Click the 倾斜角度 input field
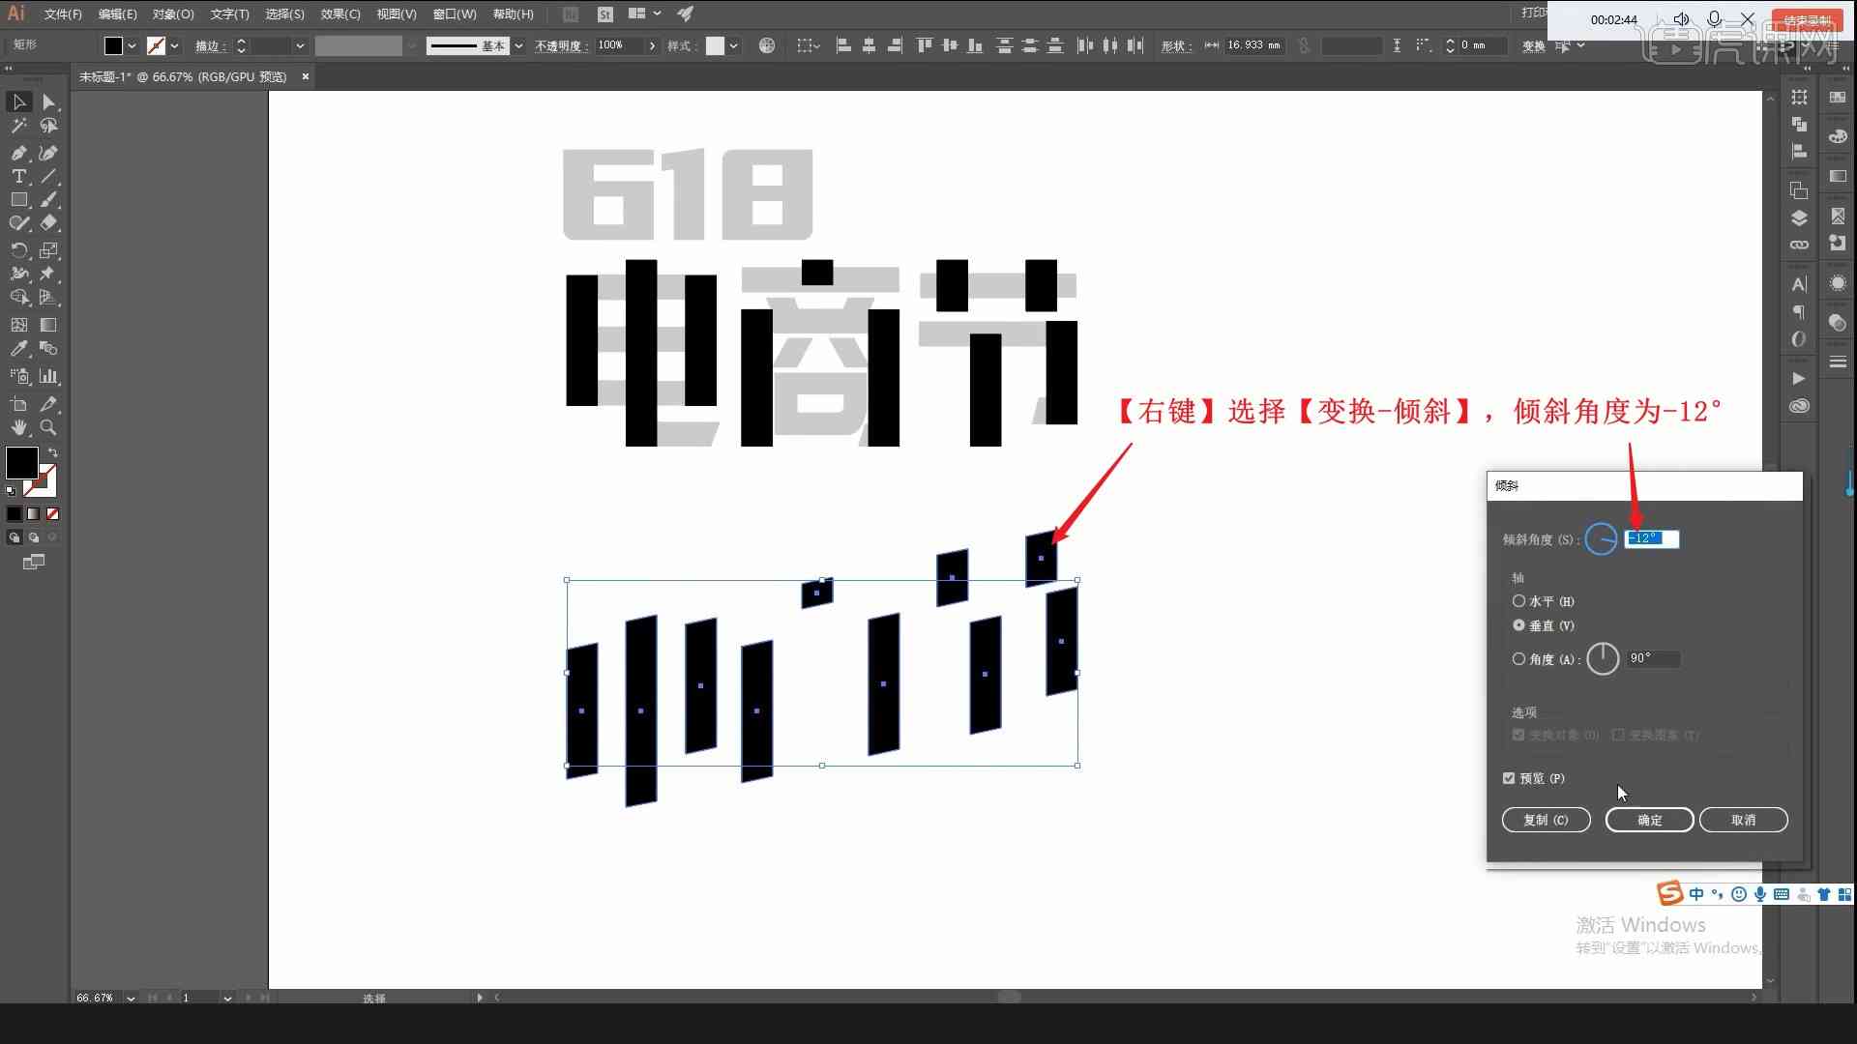 [1650, 537]
